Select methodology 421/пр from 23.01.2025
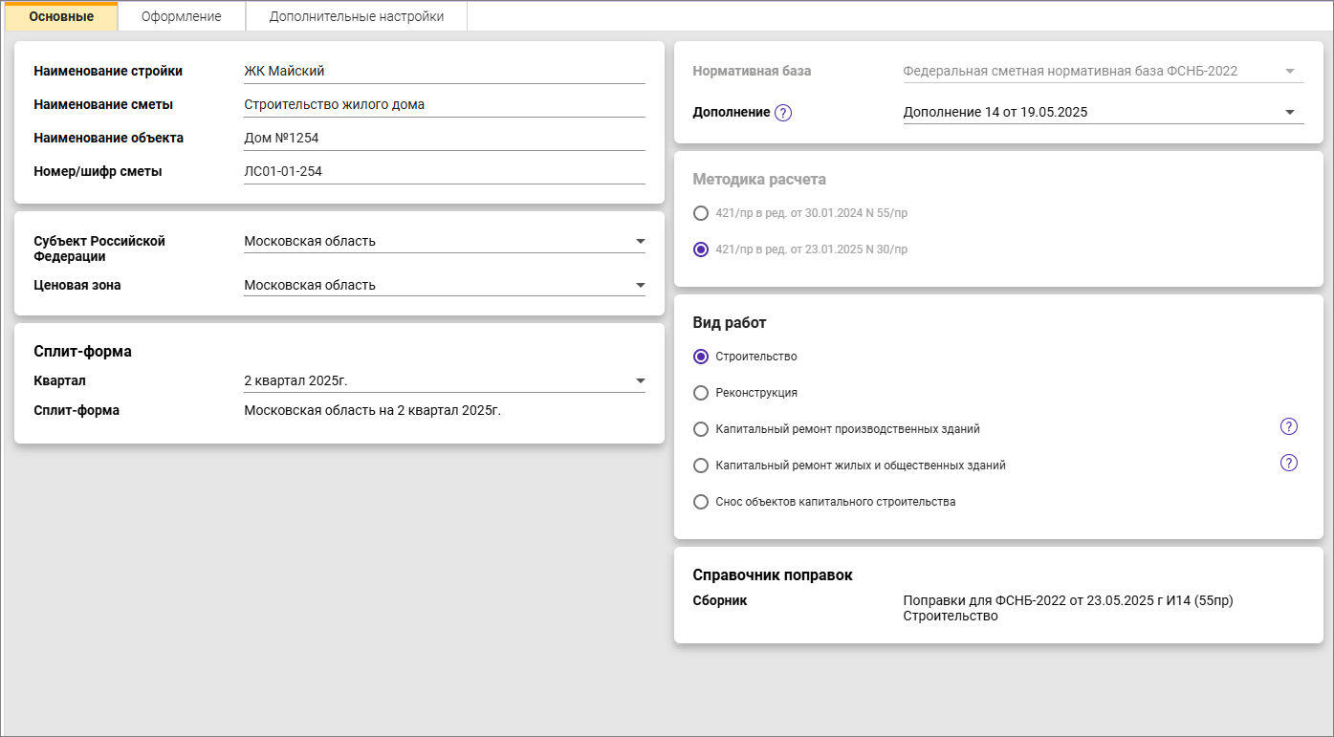The width and height of the screenshot is (1334, 737). (x=701, y=249)
